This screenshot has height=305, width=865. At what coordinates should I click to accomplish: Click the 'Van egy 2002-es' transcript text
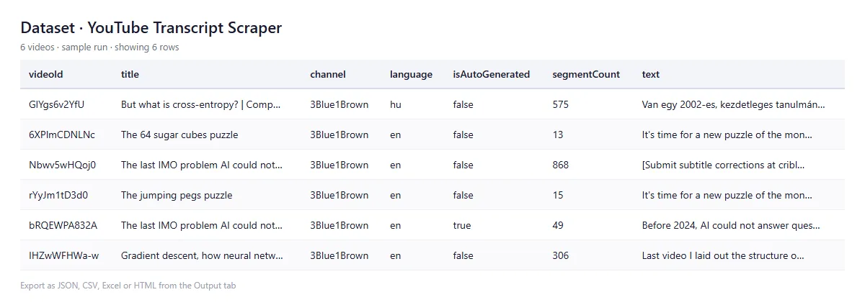pos(734,104)
